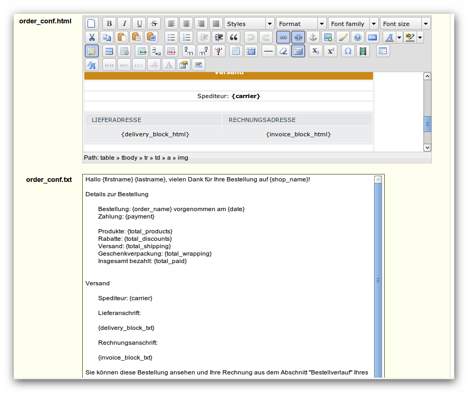Screen dimensions: 468x393
Task: Click the blockquote icon
Action: (x=233, y=37)
